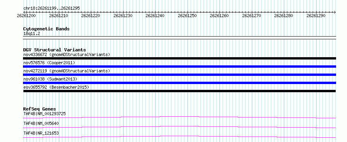
Task: Select the nsv961038 Sudmant2013 variant bar
Action: coord(179,83)
